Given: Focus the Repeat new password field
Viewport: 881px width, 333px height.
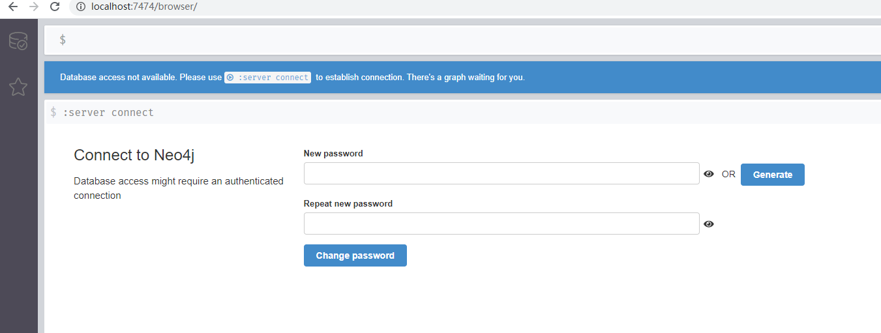Looking at the screenshot, I should click(x=501, y=224).
